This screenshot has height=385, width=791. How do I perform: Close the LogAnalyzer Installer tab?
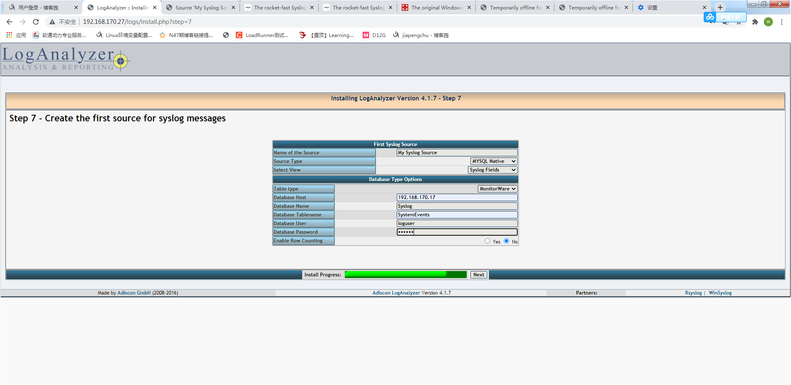pos(155,7)
